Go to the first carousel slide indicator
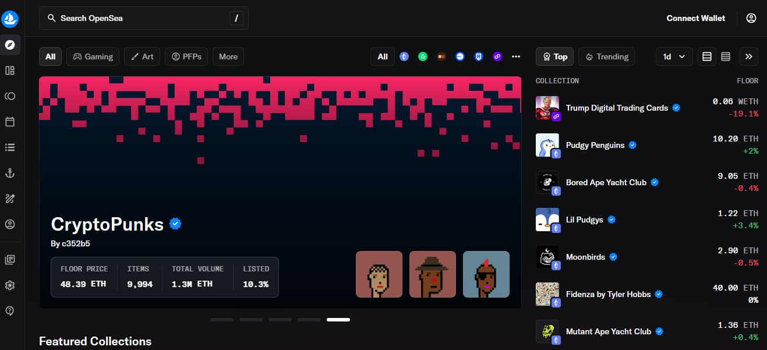This screenshot has width=767, height=350. click(x=222, y=320)
